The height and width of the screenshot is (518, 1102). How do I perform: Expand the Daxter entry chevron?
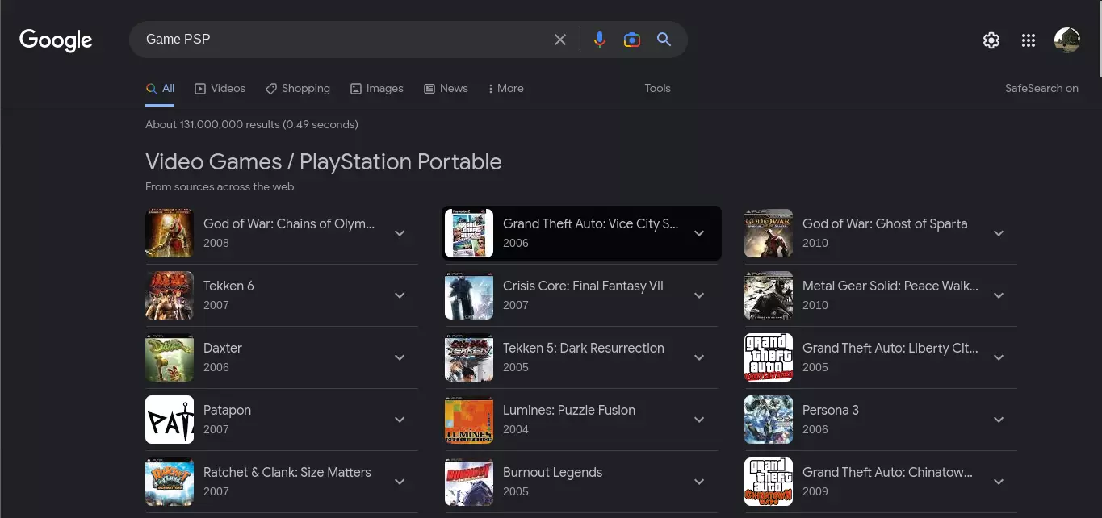(400, 357)
